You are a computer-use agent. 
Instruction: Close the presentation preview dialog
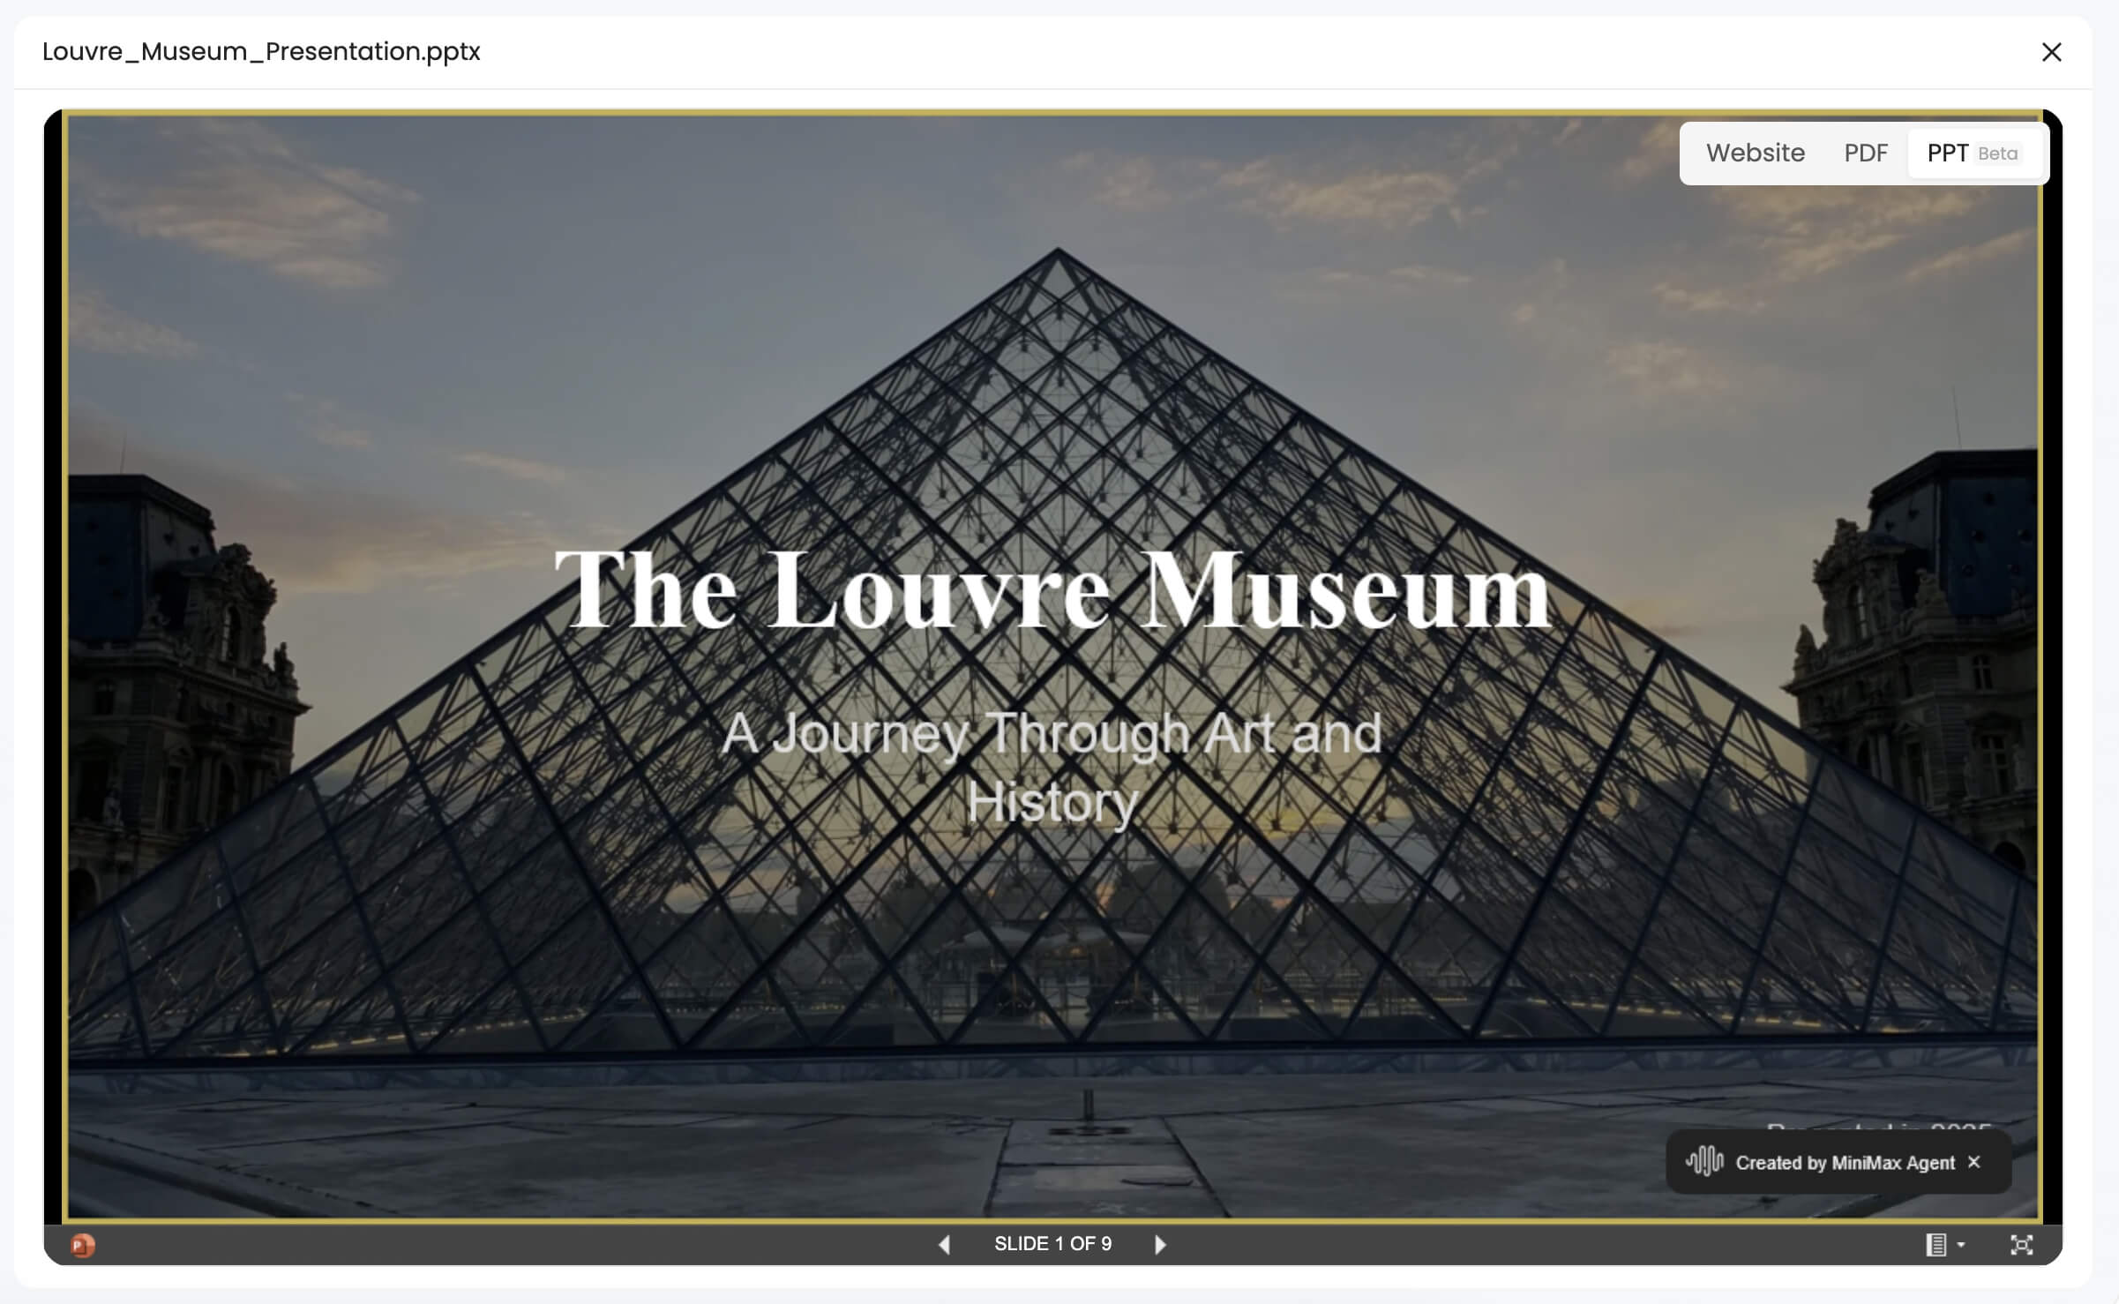click(2052, 52)
